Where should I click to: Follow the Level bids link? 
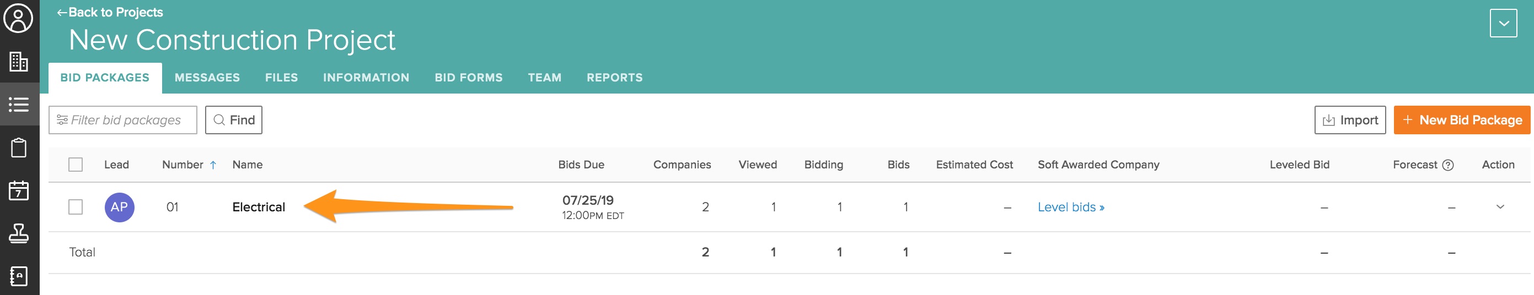click(x=1071, y=207)
